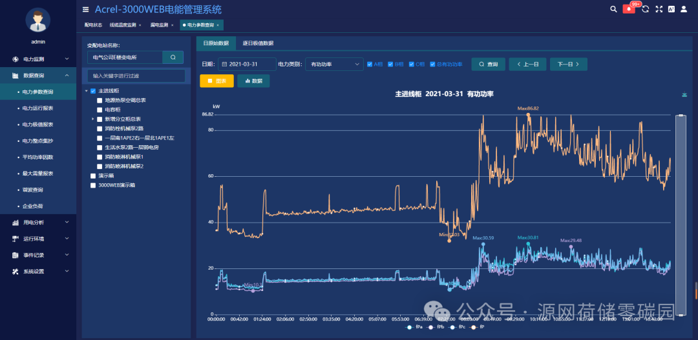Viewport: 698px width, 340px height.
Task: Switch to the 线缆温度监测 tab
Action: pyautogui.click(x=123, y=25)
